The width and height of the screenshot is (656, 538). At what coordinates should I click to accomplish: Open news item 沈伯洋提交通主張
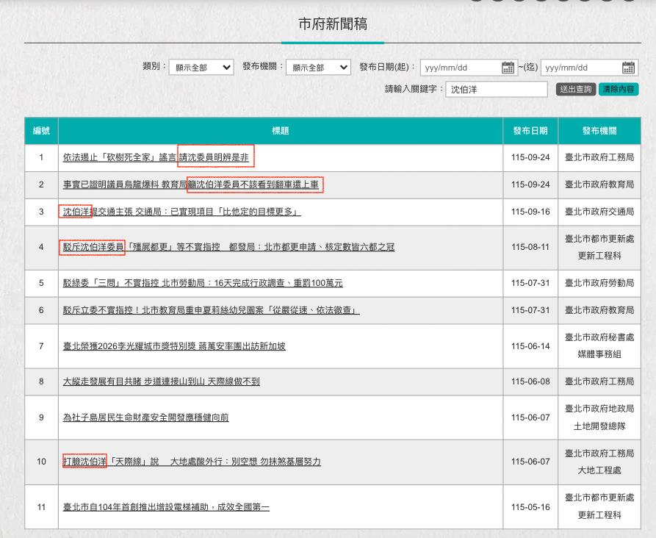pyautogui.click(x=181, y=212)
